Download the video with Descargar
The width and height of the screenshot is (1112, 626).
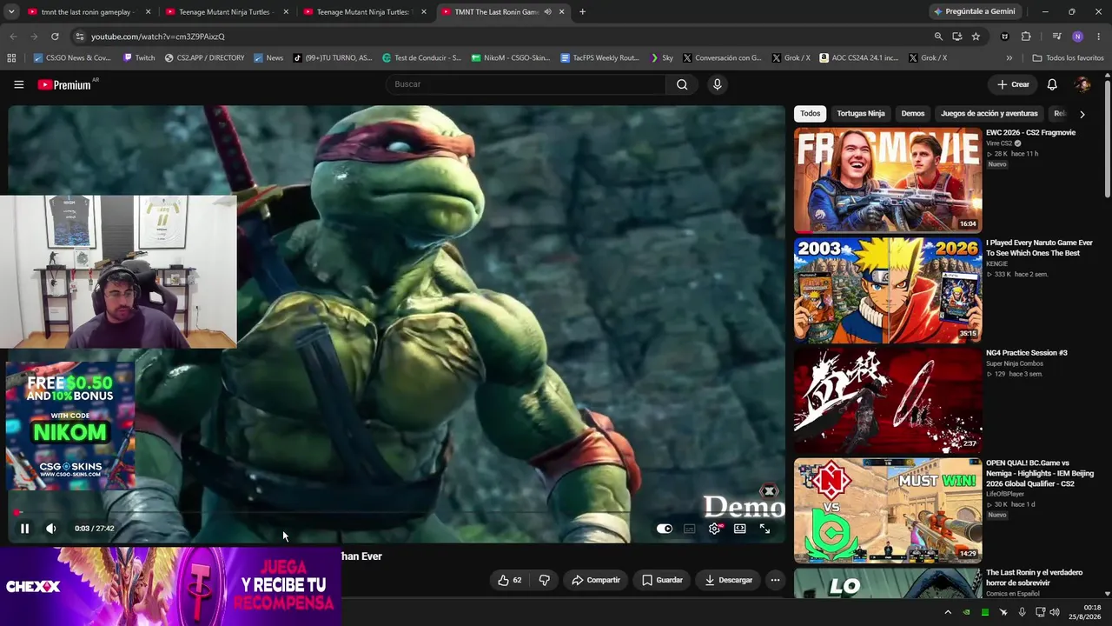(728, 580)
